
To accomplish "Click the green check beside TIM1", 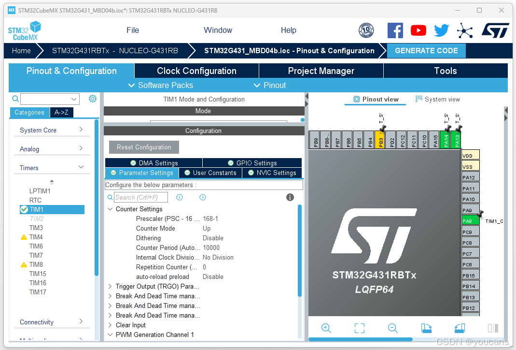I will (24, 209).
